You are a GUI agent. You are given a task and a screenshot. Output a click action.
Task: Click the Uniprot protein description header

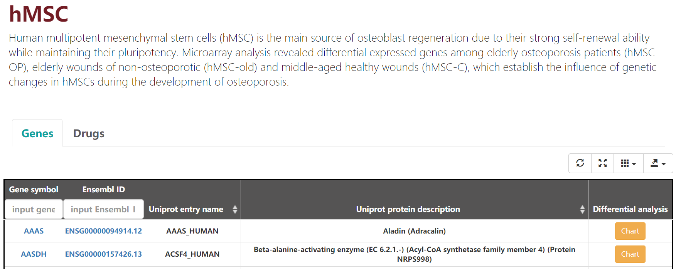pyautogui.click(x=408, y=209)
